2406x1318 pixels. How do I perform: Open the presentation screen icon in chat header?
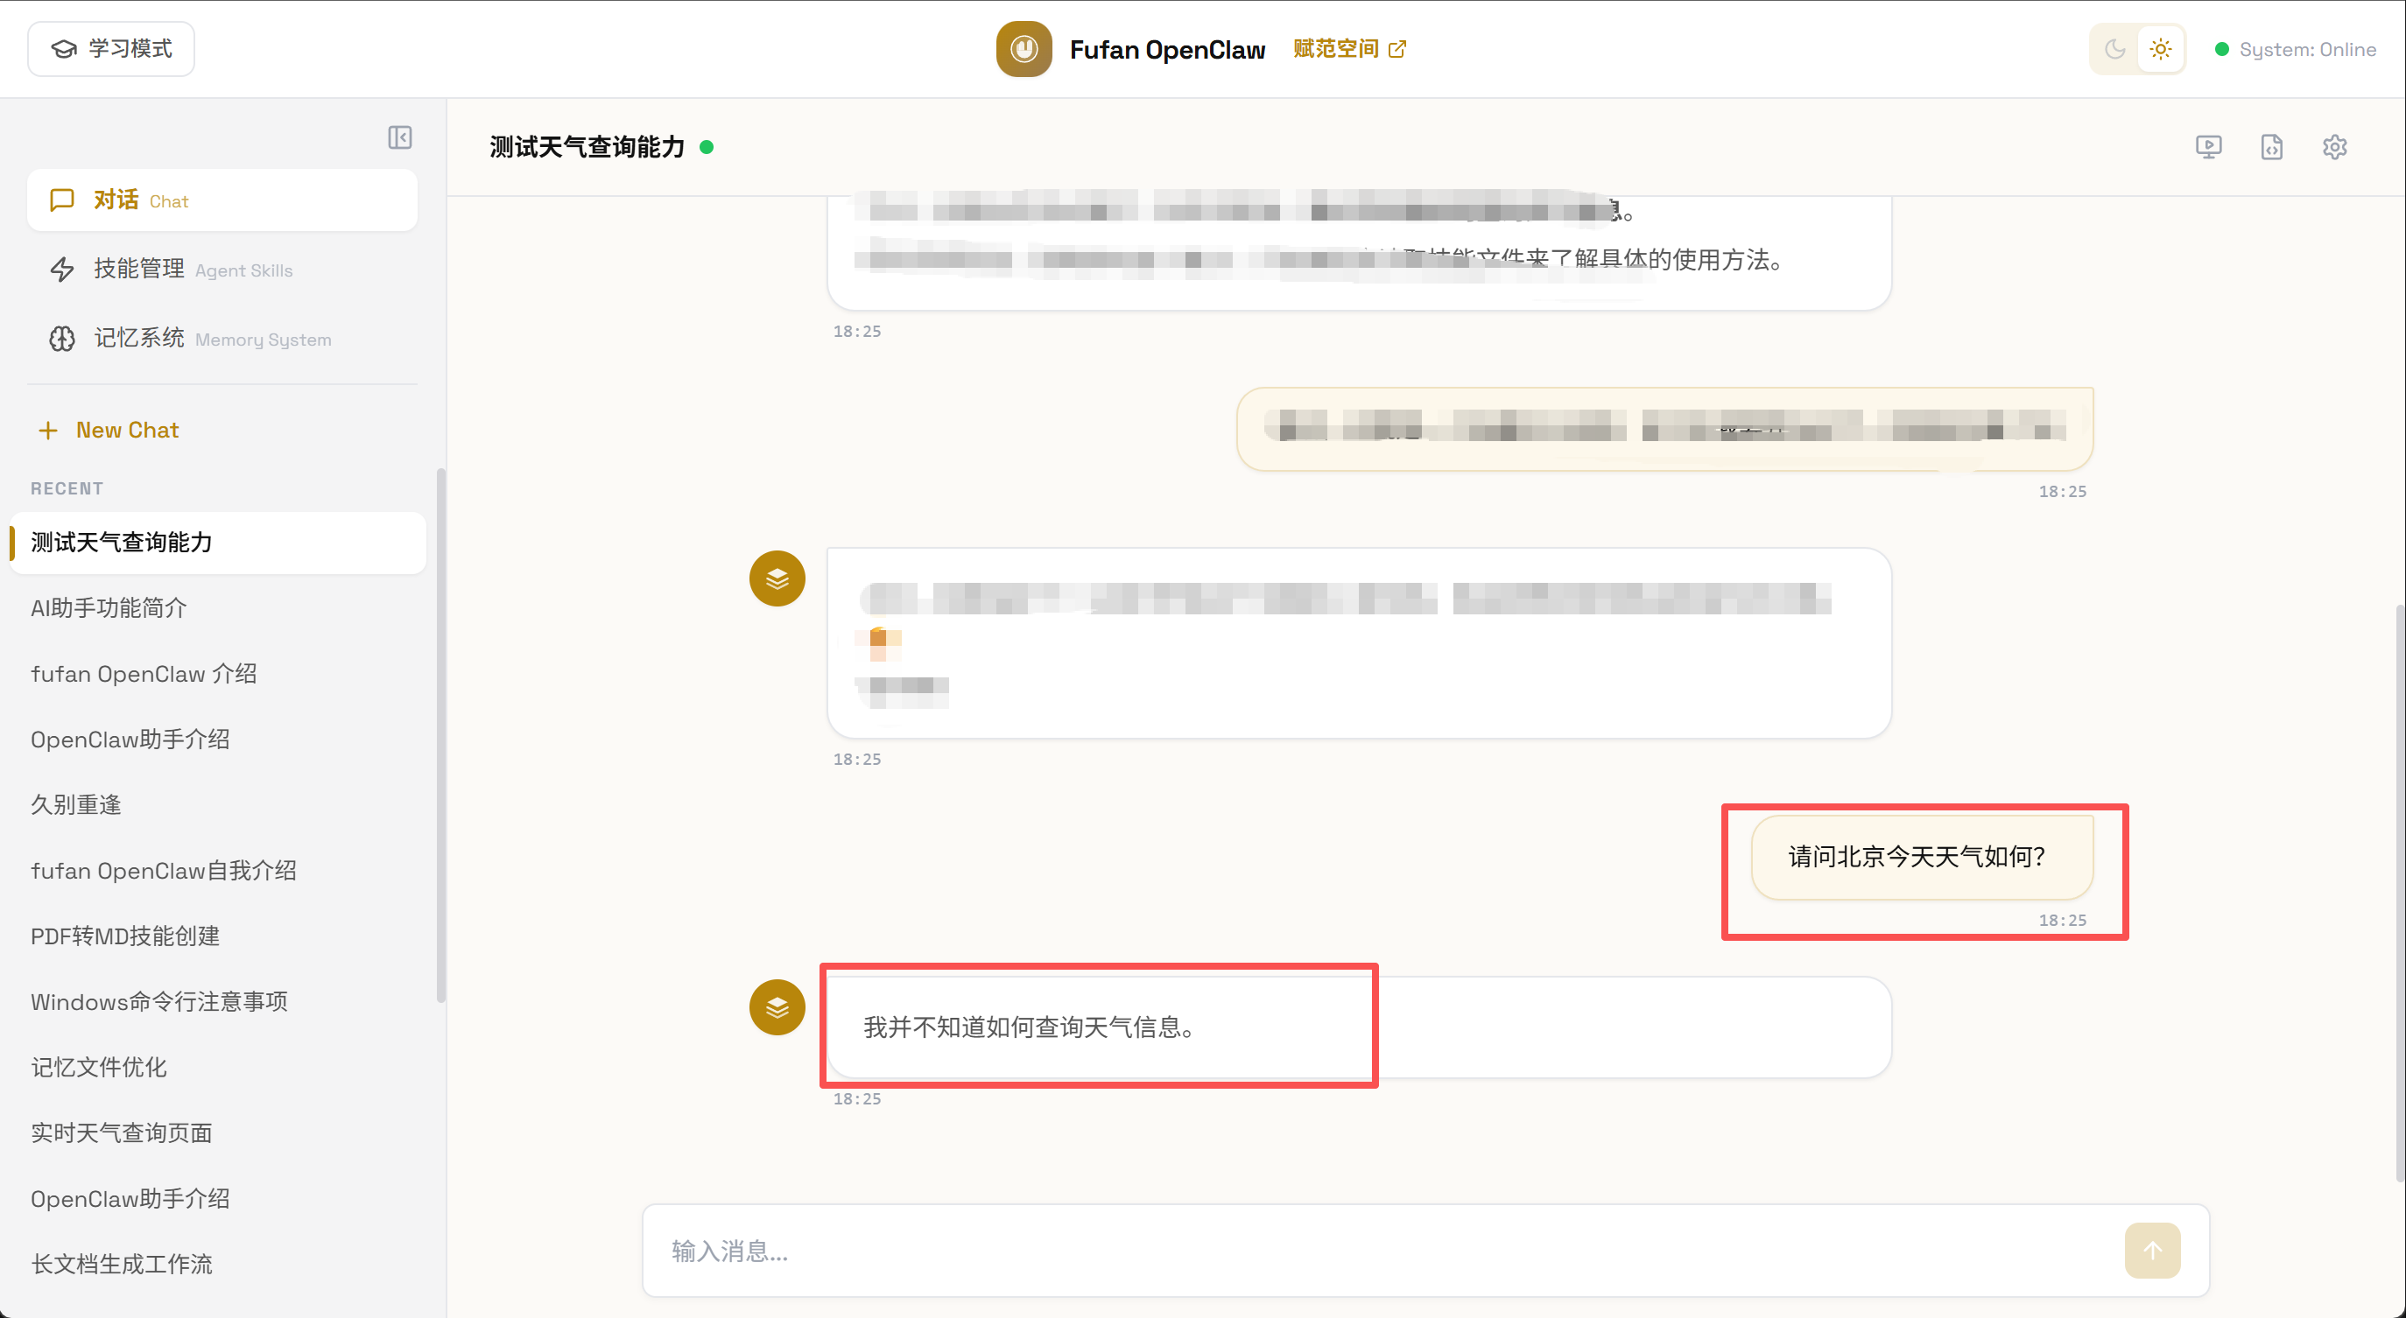click(2208, 146)
